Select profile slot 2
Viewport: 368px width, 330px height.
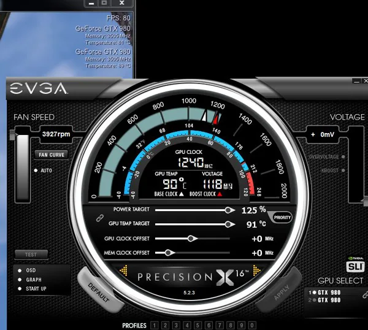pos(165,325)
